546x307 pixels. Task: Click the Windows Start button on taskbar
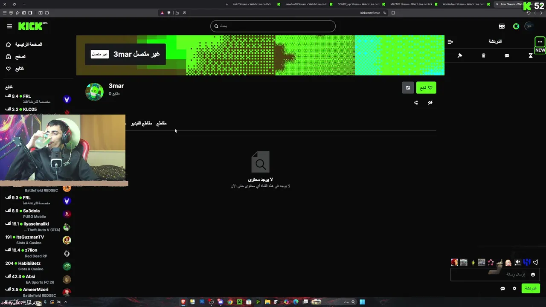tap(362, 302)
